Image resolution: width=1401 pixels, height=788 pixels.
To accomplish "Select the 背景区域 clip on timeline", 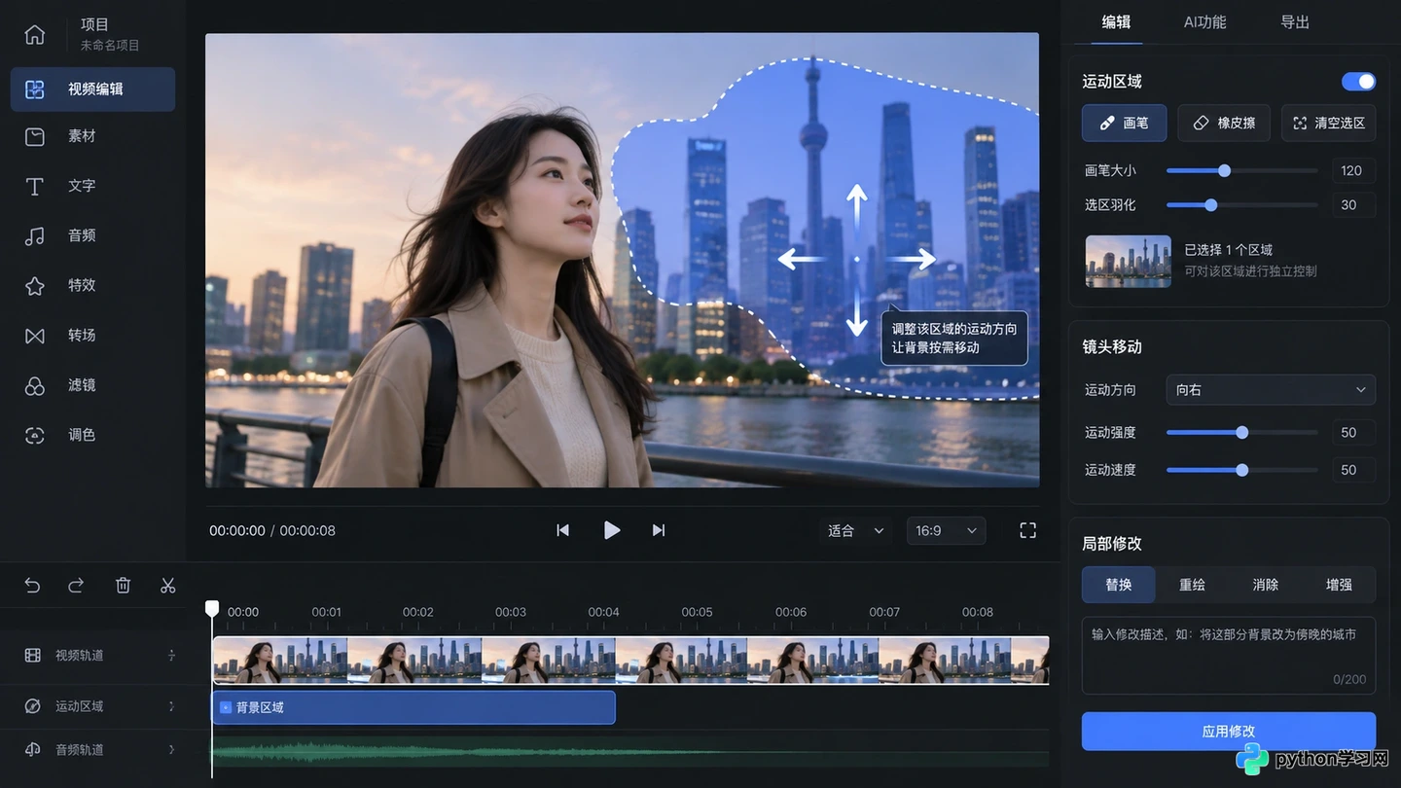I will pos(413,707).
